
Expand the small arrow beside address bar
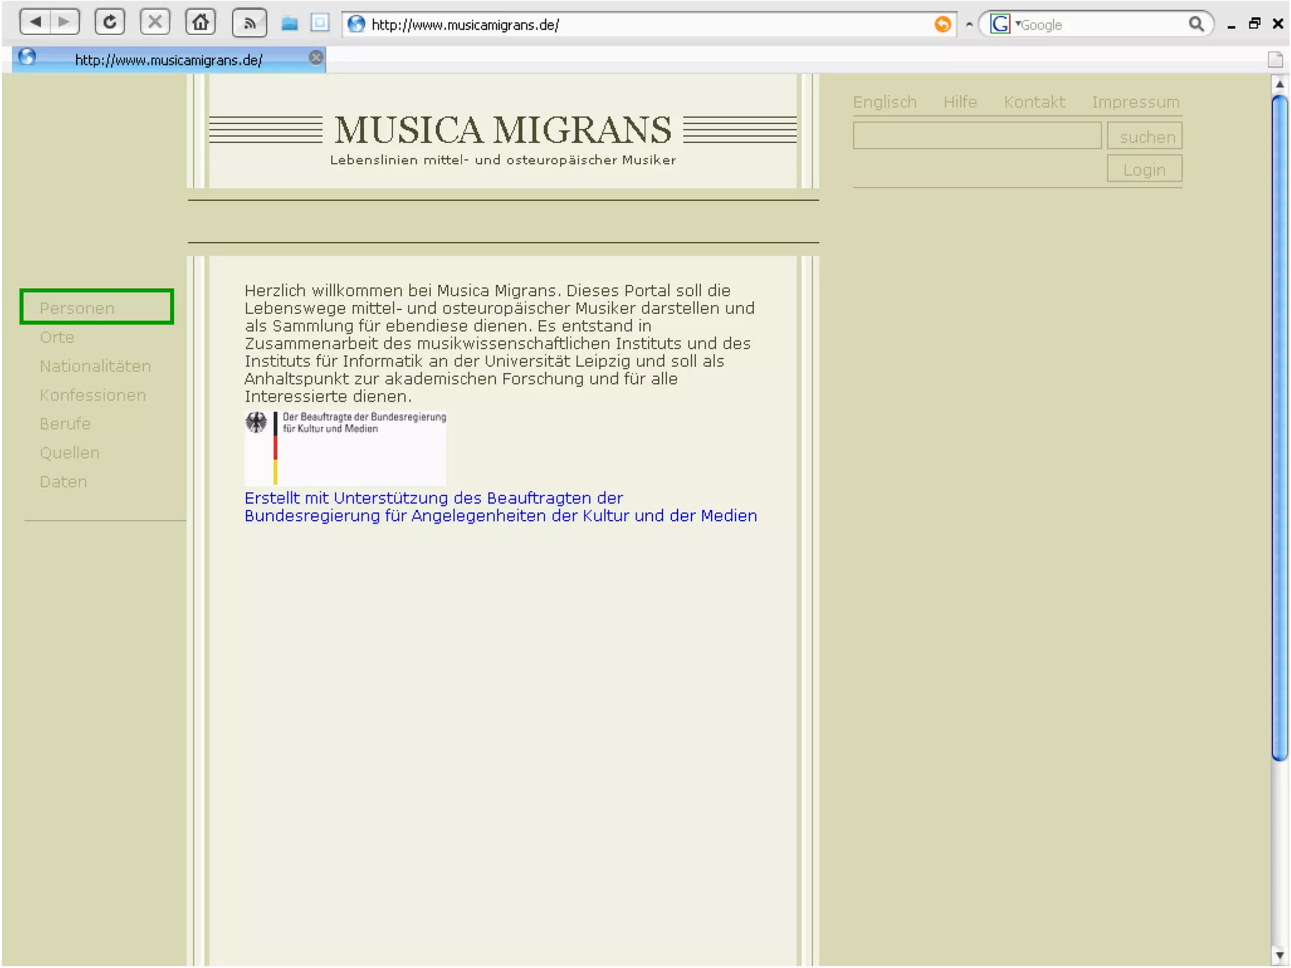click(x=969, y=25)
